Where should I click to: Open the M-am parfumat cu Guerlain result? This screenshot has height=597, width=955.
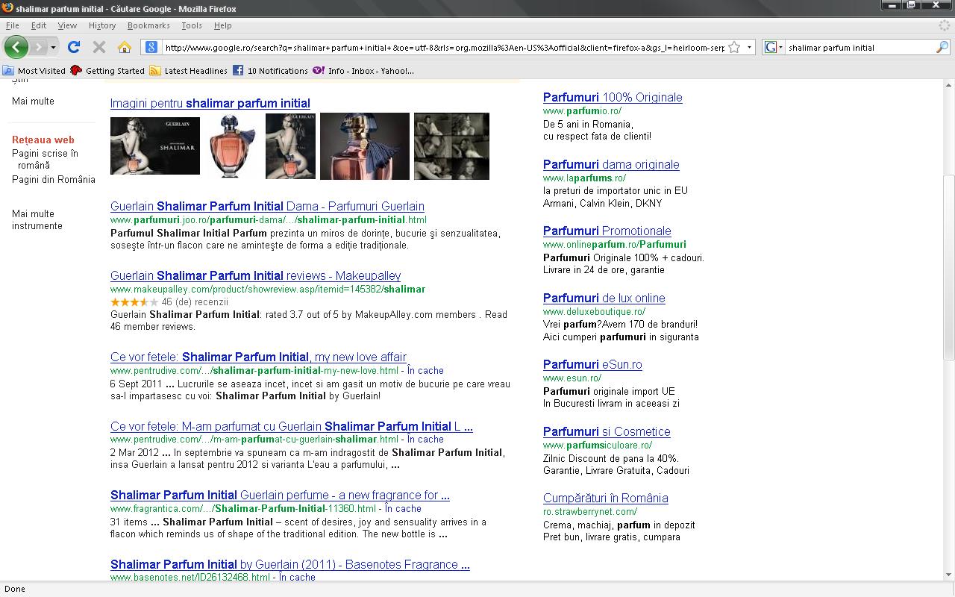click(x=292, y=426)
